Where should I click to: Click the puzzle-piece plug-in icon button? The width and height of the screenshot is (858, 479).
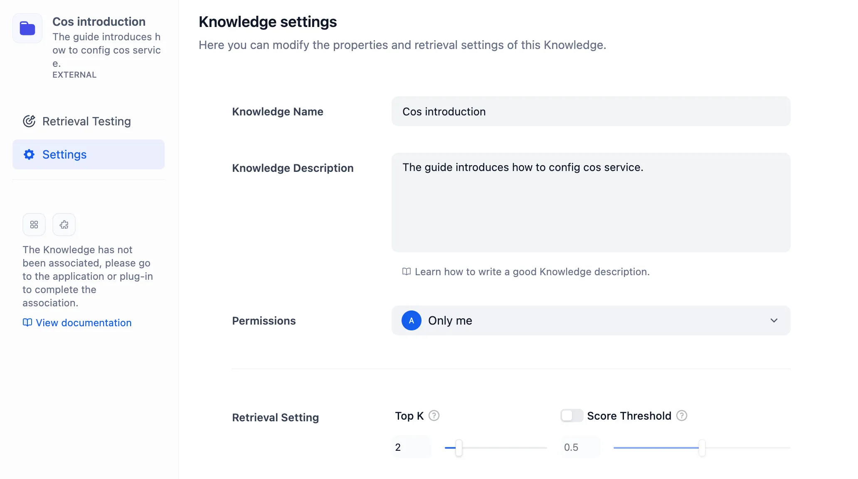64,225
